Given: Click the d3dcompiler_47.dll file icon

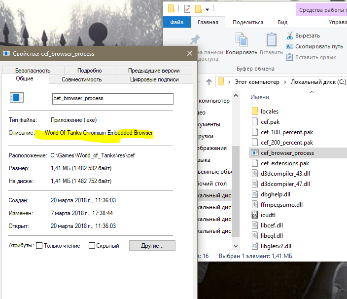Looking at the screenshot, I should tap(255, 184).
